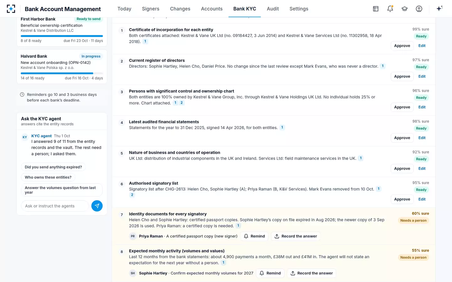The width and height of the screenshot is (452, 282).
Task: Click the First Harbor Bank progress bar
Action: coord(62,36)
